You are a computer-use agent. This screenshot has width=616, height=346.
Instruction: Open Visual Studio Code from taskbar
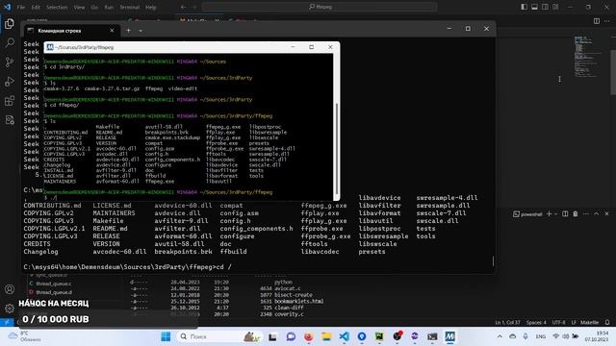point(345,336)
